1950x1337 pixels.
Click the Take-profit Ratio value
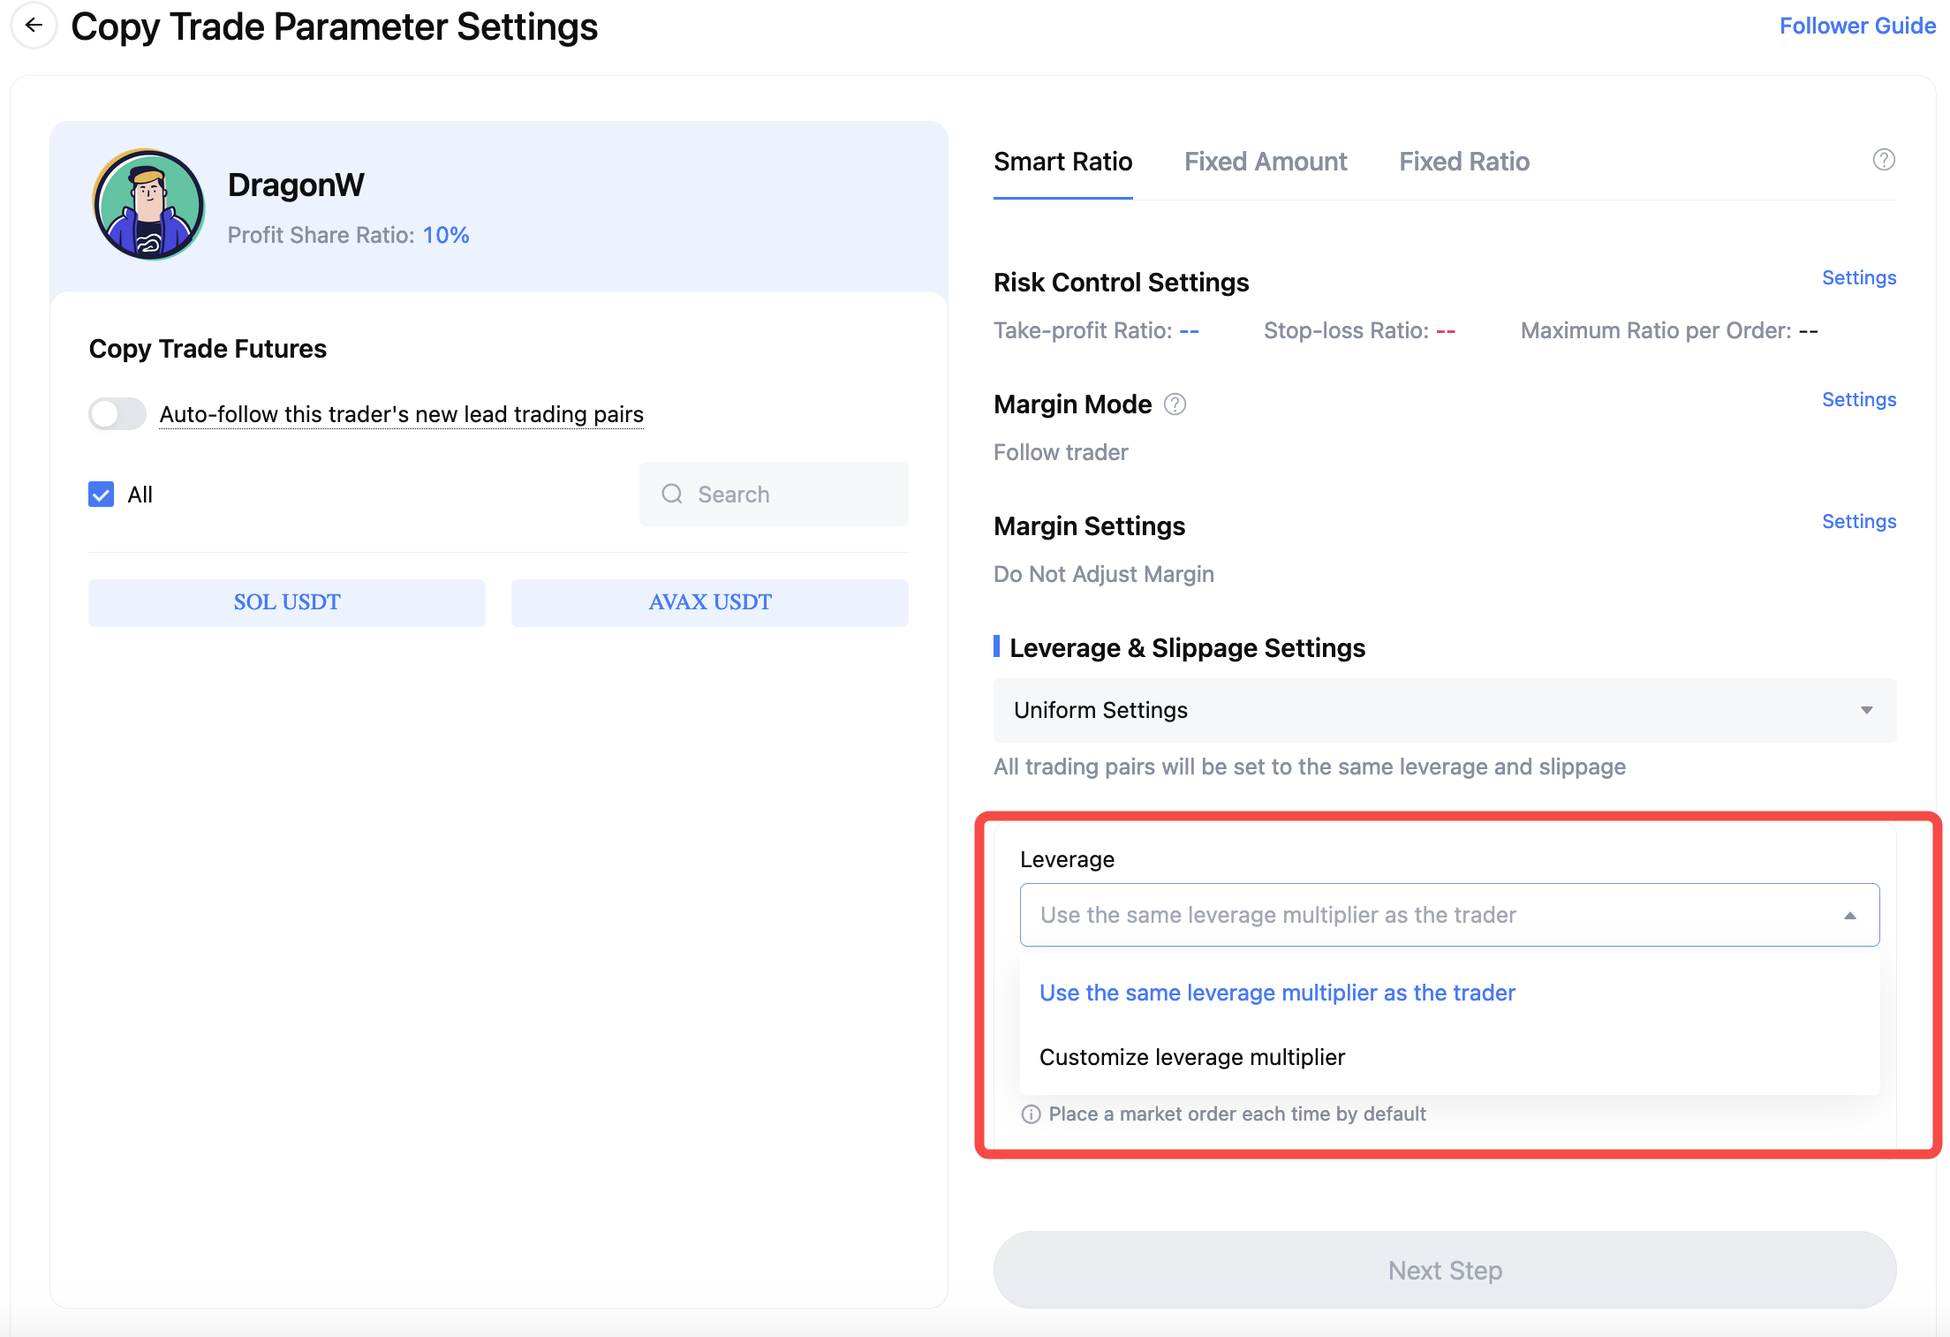(x=1190, y=331)
